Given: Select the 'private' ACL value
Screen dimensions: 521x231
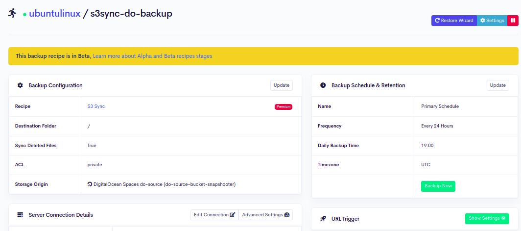Looking at the screenshot, I should [95, 165].
